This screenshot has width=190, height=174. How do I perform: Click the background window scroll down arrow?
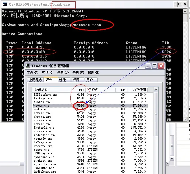[x=172, y=158]
